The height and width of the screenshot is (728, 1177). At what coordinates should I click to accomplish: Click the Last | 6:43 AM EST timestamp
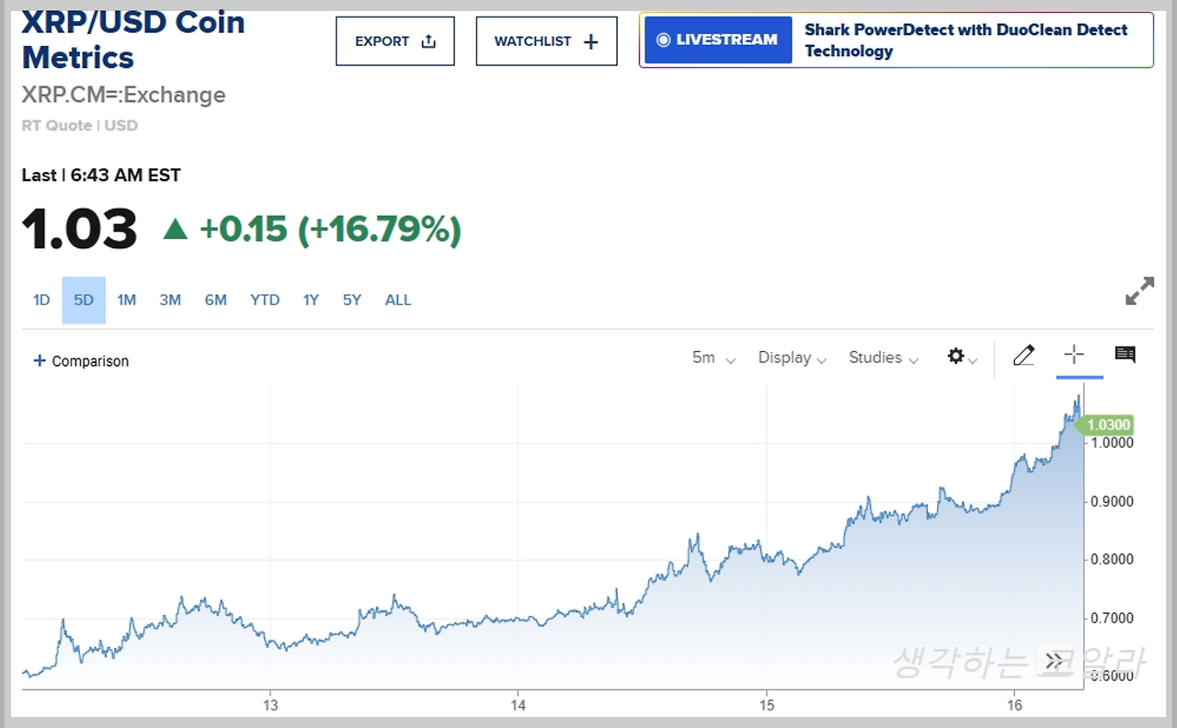click(x=101, y=175)
